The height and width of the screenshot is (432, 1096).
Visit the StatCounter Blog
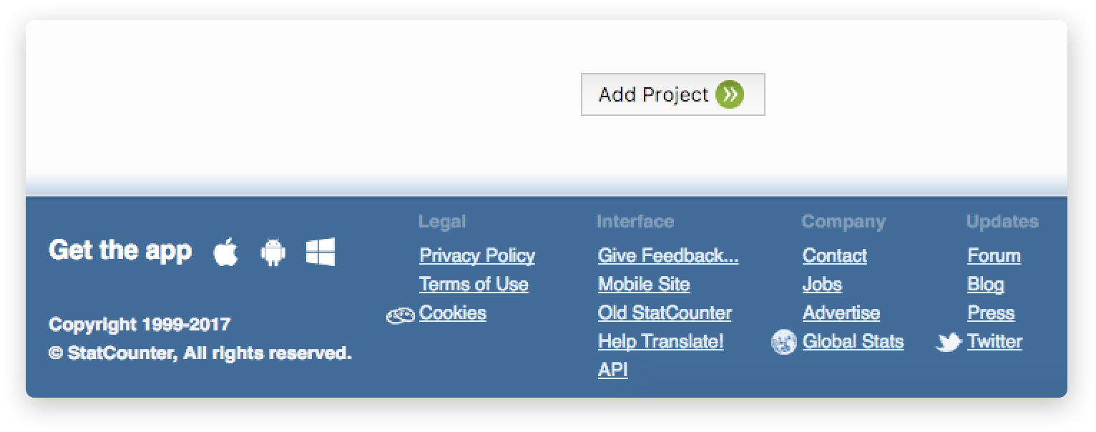(984, 284)
